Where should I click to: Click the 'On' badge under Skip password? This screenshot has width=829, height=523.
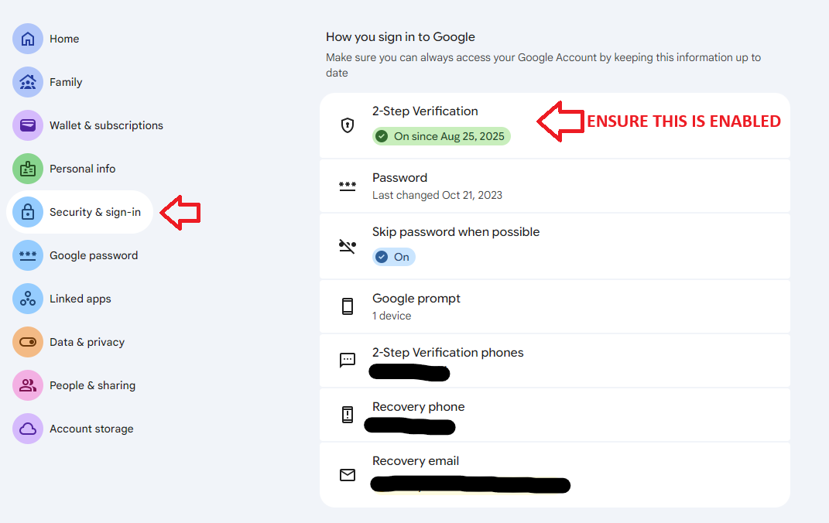pyautogui.click(x=394, y=257)
